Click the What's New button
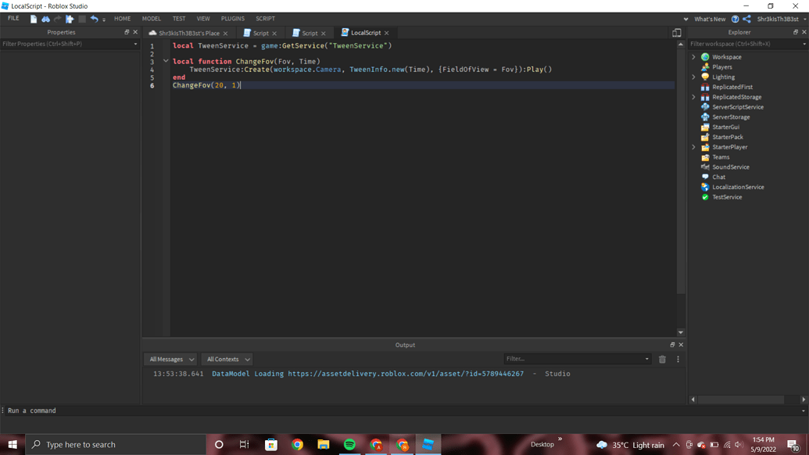The height and width of the screenshot is (455, 809). (710, 19)
